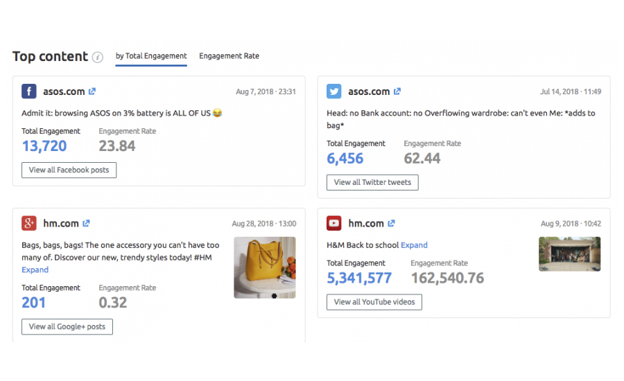Open the Back to school video thumbnail
Image resolution: width=624 pixels, height=381 pixels.
[x=569, y=254]
